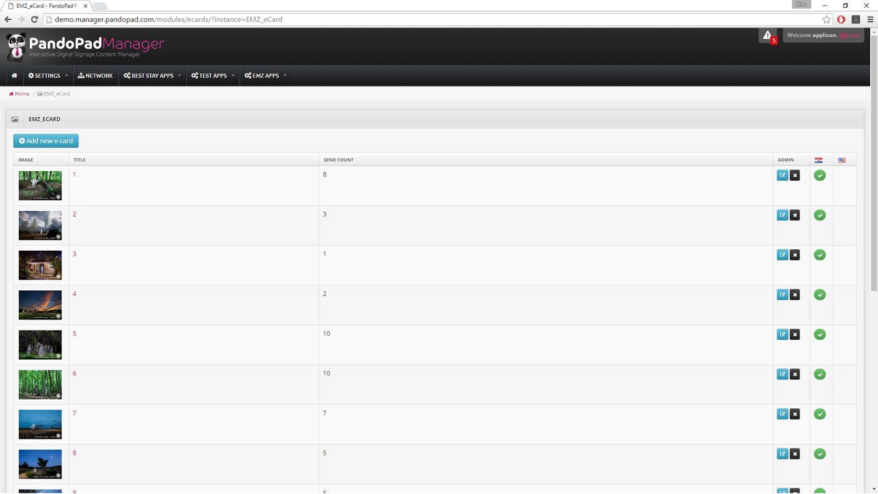Screen dimensions: 878x494
Task: Reload the page in browser
Action: tap(34, 19)
